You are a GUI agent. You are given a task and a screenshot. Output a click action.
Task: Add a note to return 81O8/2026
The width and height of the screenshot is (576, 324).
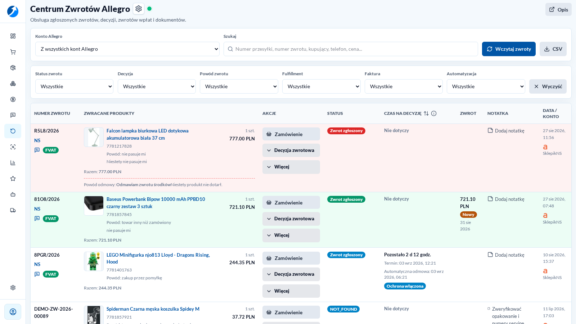tap(506, 199)
